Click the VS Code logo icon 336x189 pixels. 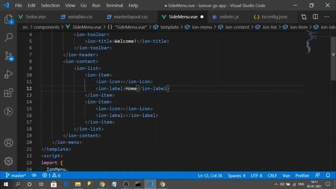point(6,5)
